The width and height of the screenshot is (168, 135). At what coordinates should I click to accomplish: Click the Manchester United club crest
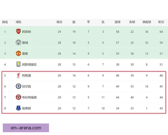[18, 53]
